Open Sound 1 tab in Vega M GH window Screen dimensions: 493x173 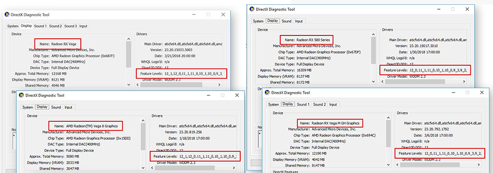point(303,104)
